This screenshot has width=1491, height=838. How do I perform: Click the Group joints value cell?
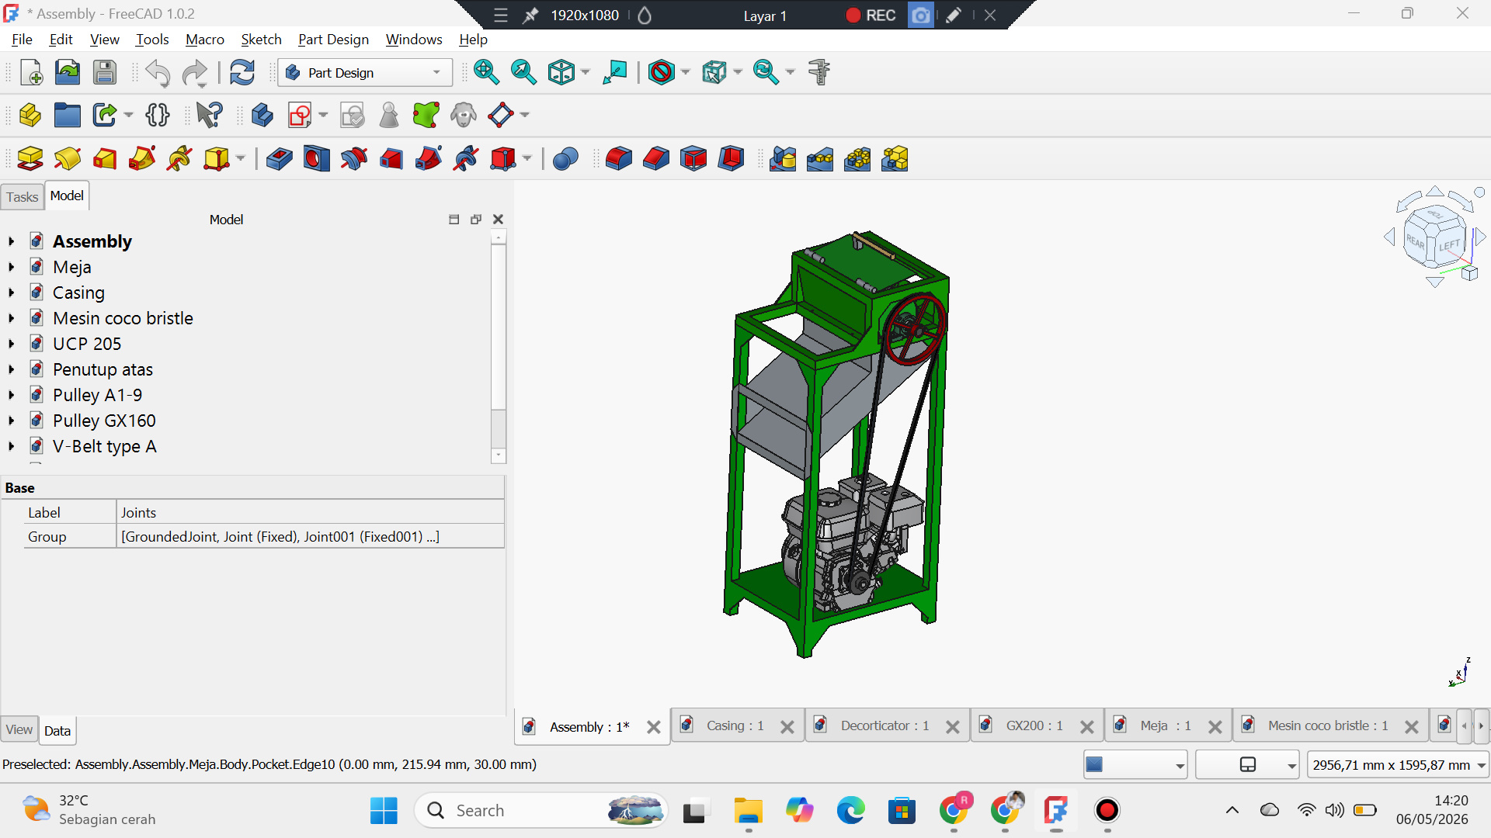(x=310, y=536)
